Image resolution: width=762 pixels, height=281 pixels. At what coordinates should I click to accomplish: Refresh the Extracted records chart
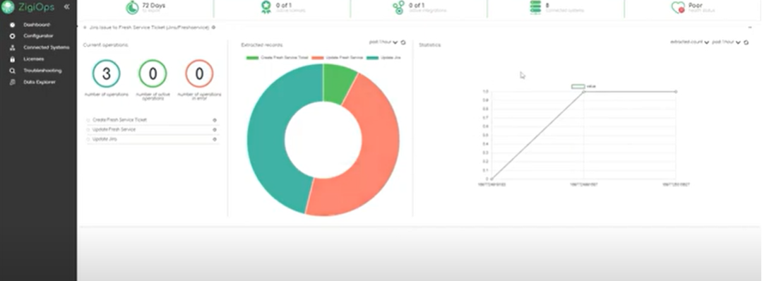tap(403, 42)
